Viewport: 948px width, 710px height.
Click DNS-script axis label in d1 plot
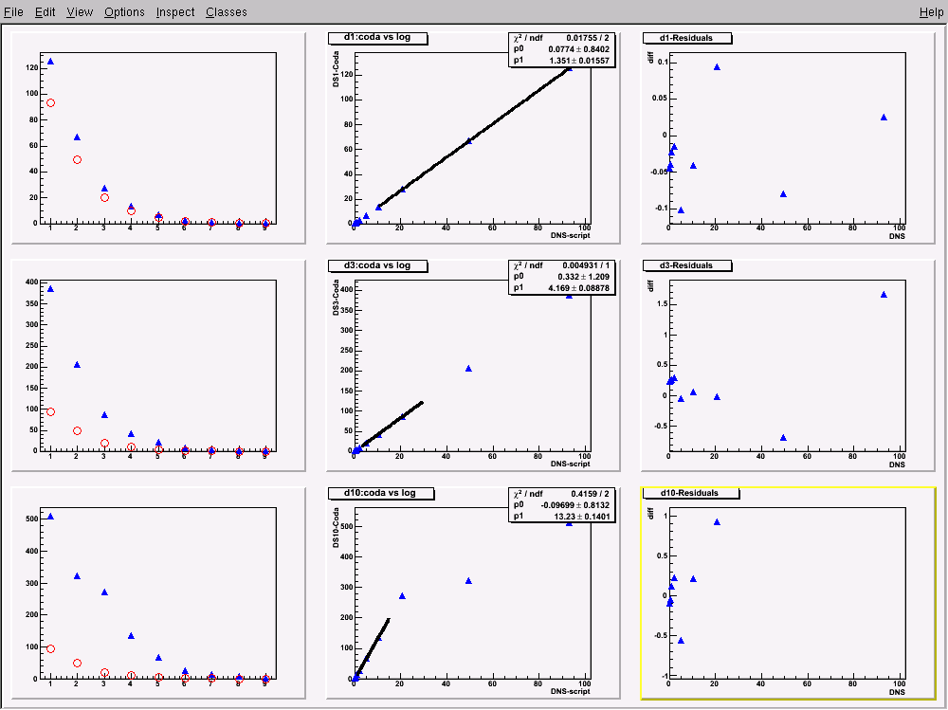[x=570, y=235]
